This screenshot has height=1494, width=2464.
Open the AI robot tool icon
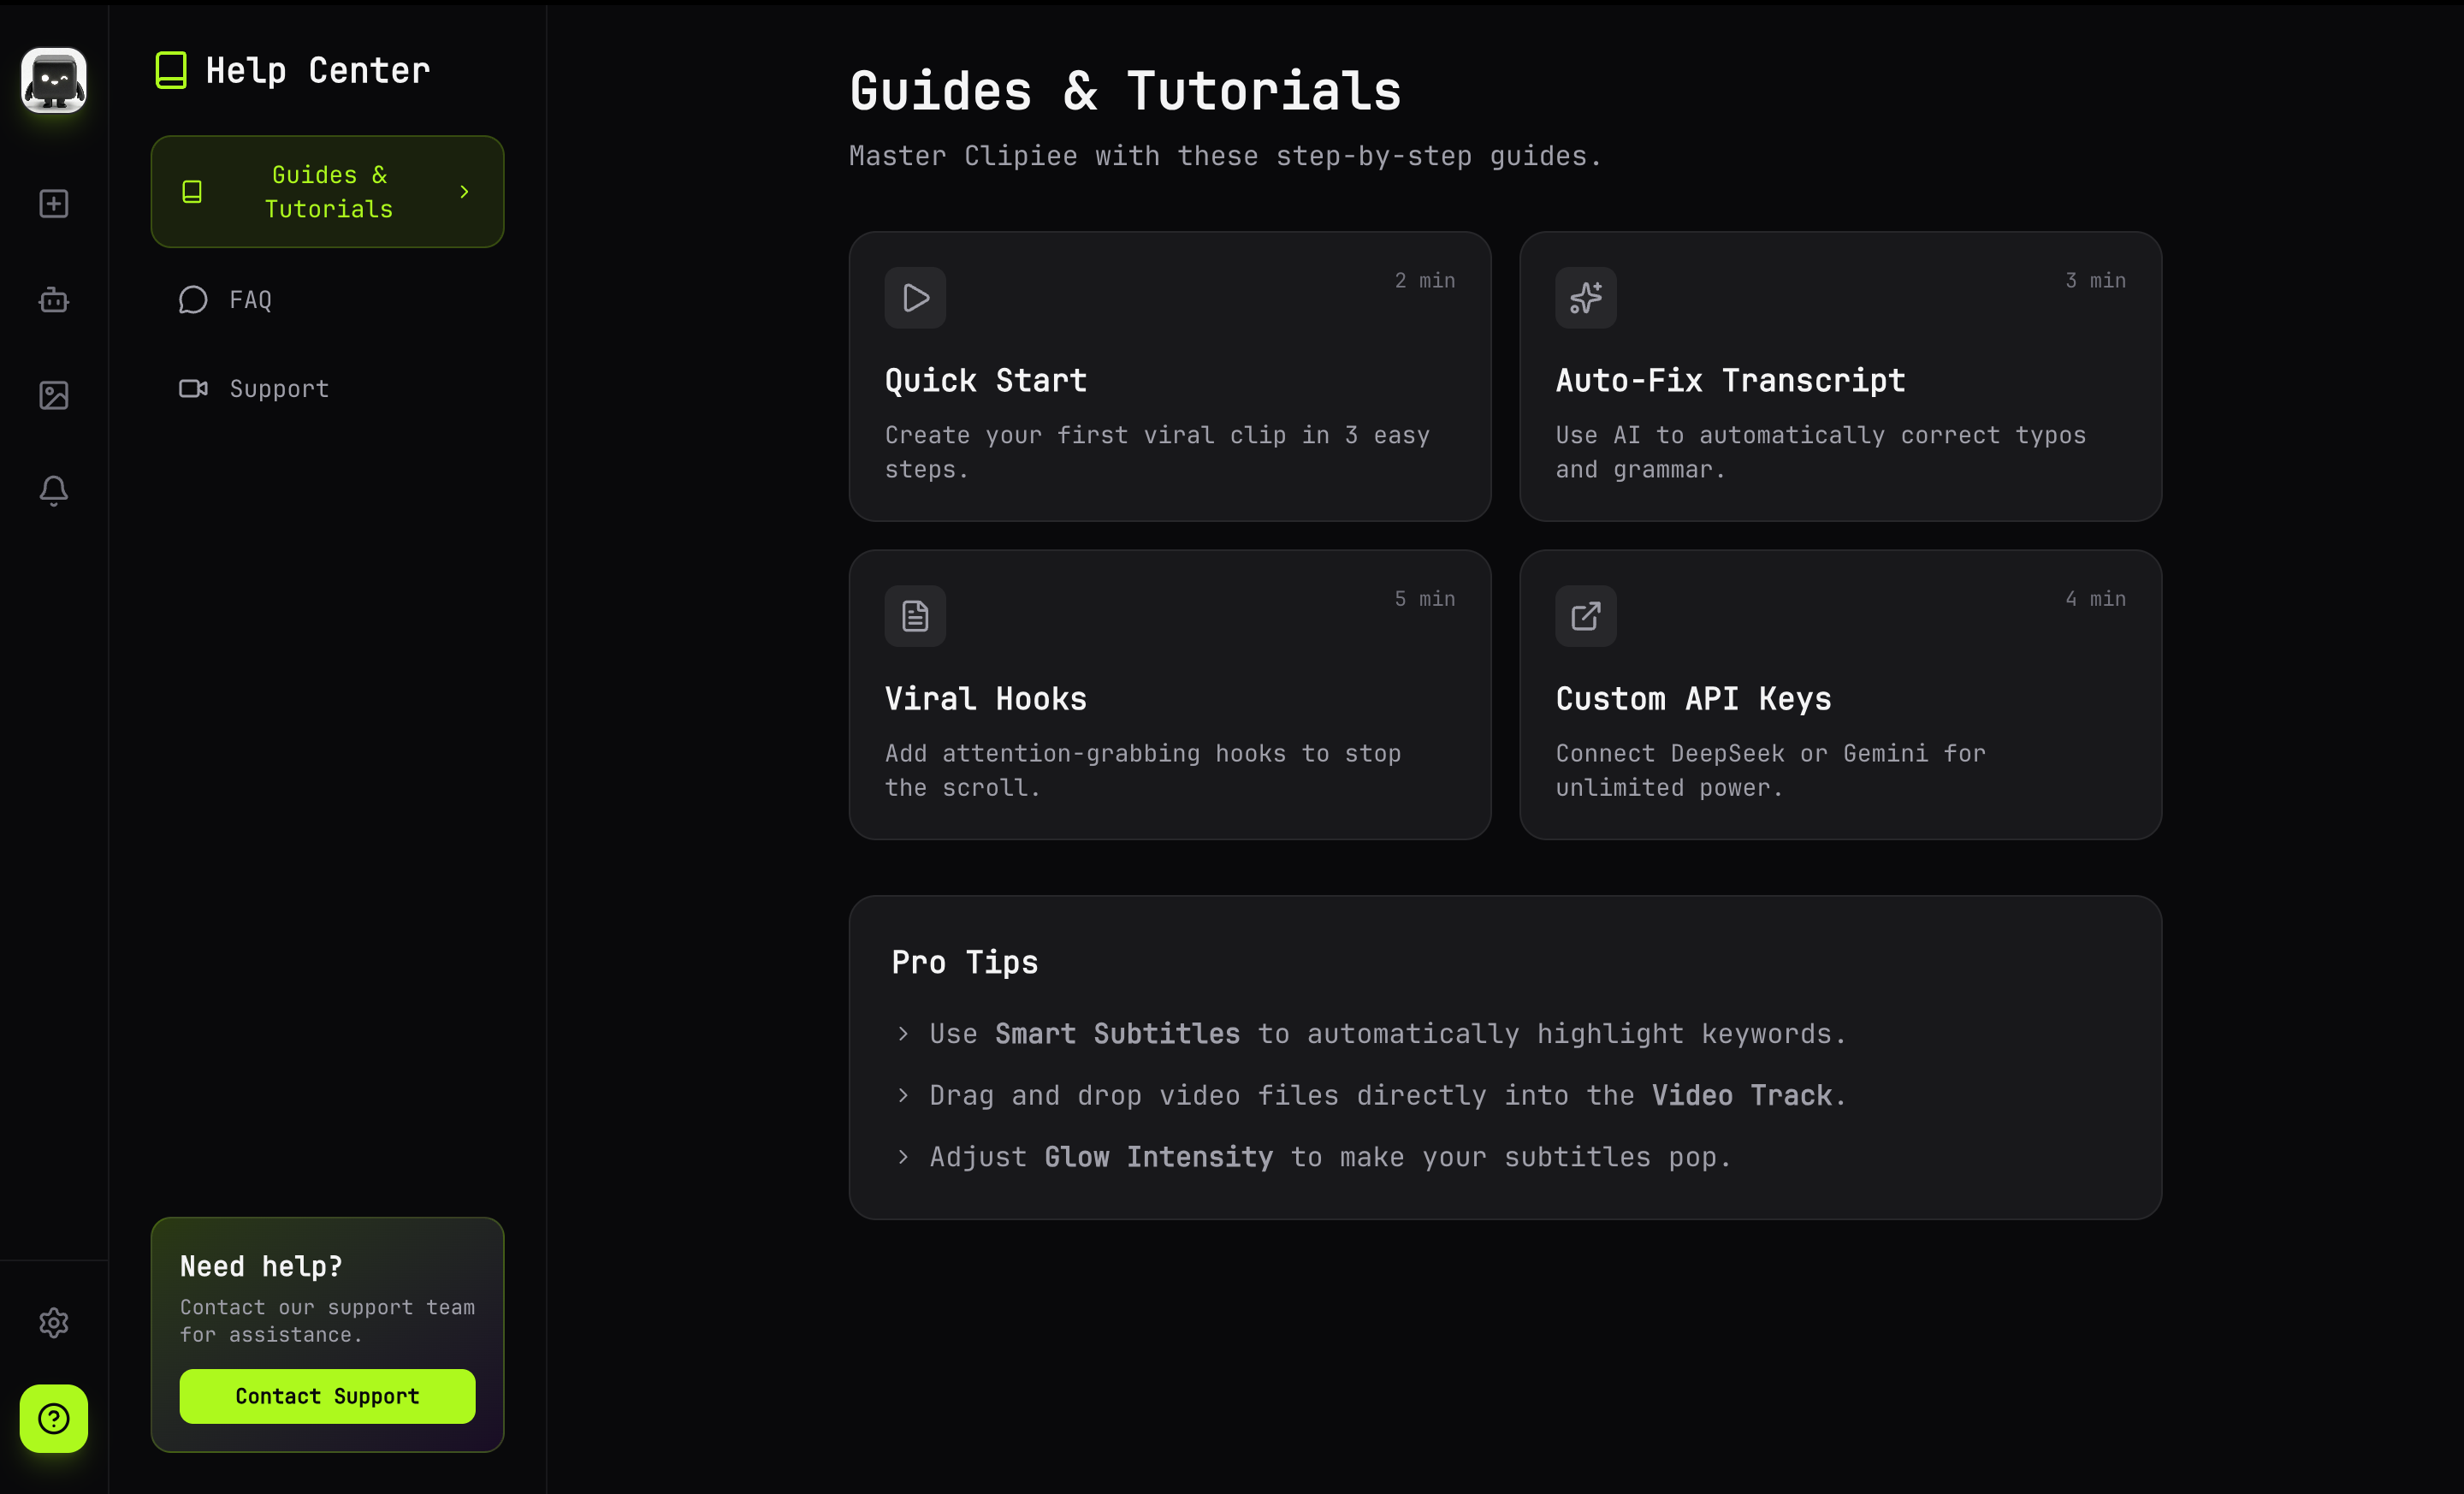[x=52, y=299]
